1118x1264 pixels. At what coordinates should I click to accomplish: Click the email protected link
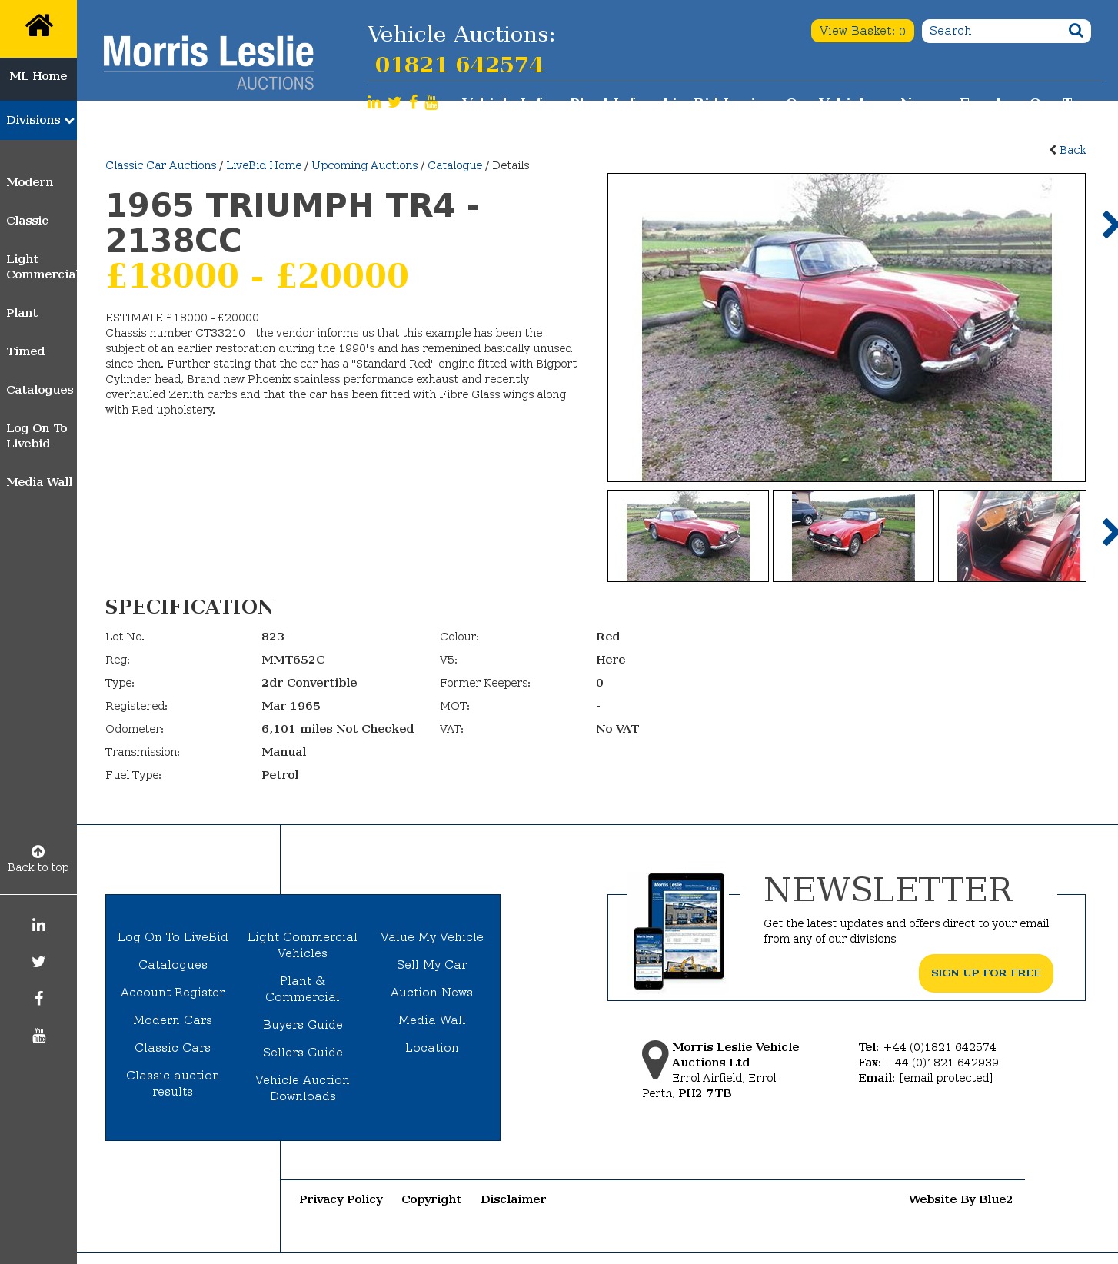[946, 1078]
